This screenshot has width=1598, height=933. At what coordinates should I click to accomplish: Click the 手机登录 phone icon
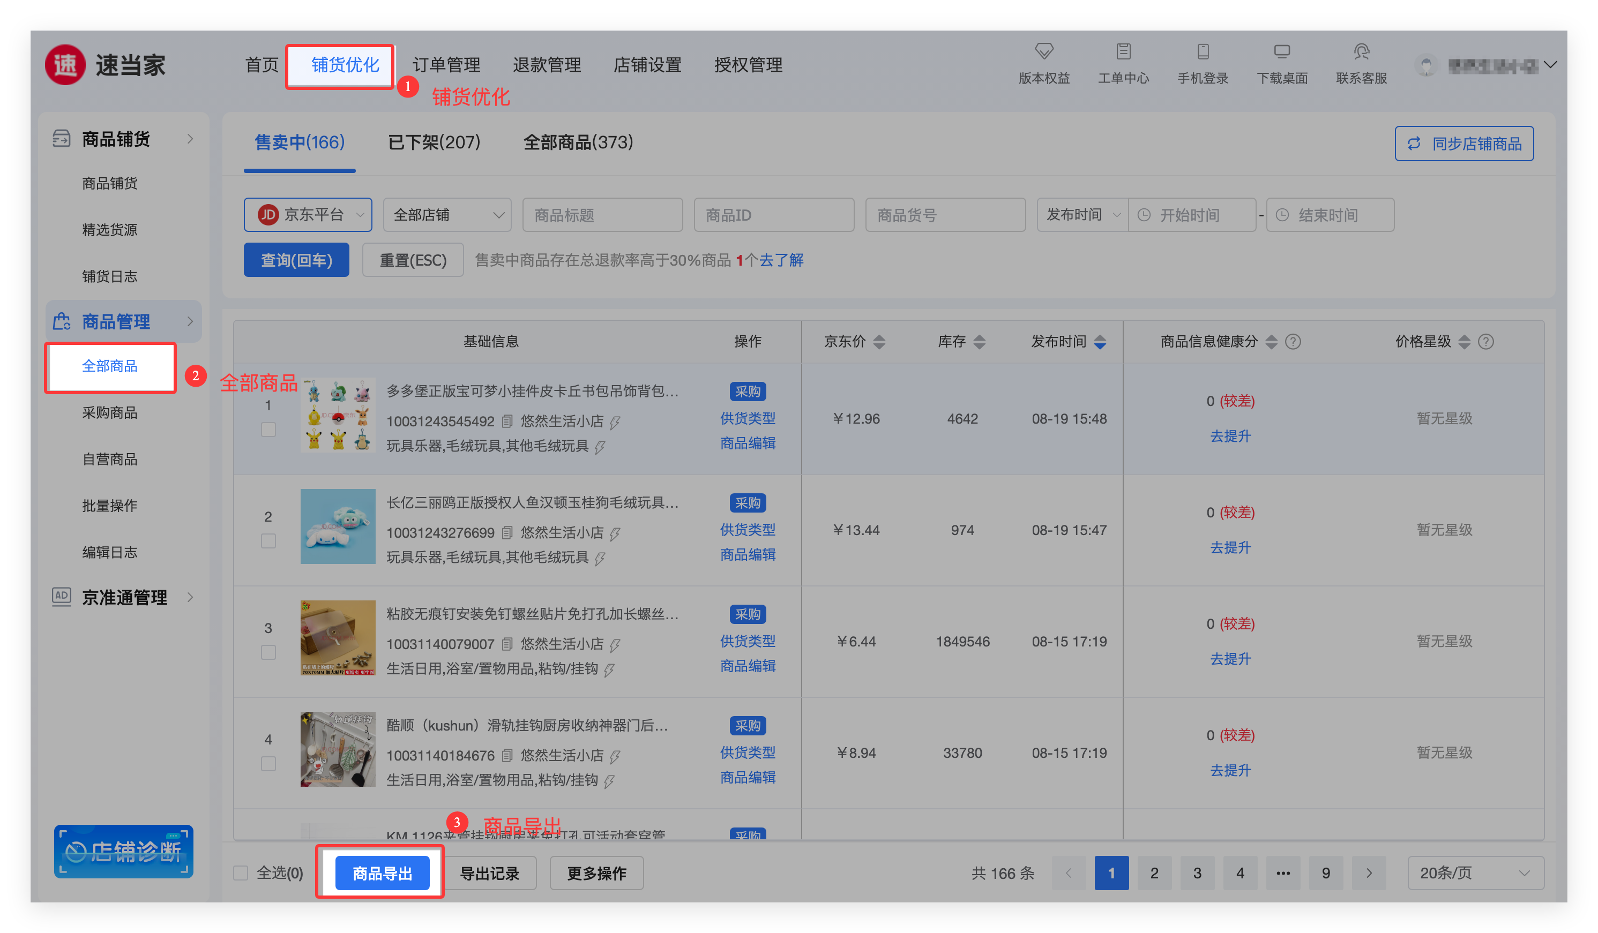click(1203, 51)
